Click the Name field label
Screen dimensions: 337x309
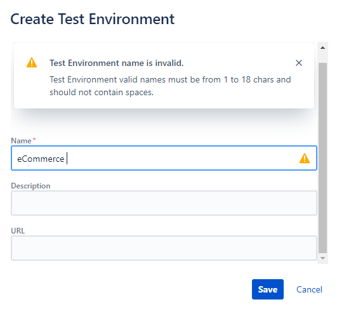click(x=21, y=141)
